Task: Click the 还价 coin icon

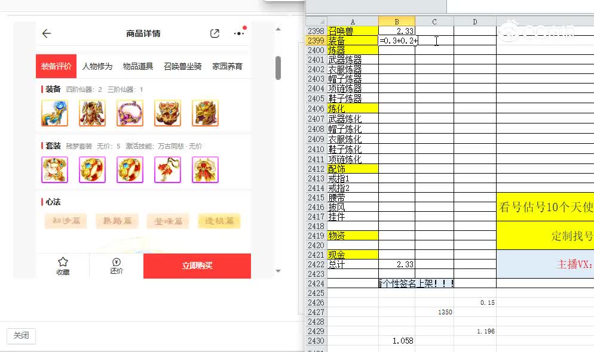Action: [x=116, y=263]
